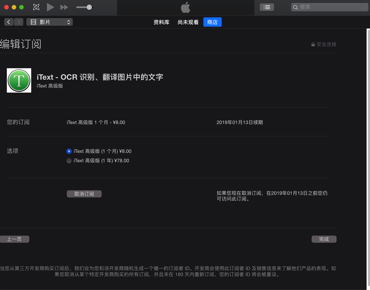The width and height of the screenshot is (370, 290).
Task: Click the lock icon beside 安全连接
Action: (x=313, y=44)
